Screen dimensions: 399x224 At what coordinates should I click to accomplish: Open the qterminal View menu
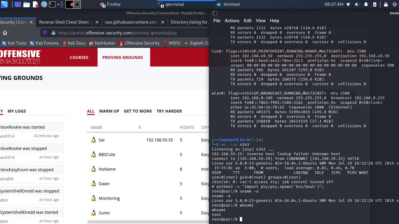pos(261,21)
